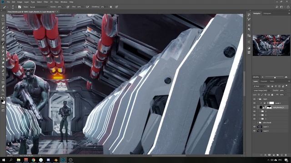This screenshot has height=163, width=291.
Task: Add a layer mask
Action: coord(270,155)
